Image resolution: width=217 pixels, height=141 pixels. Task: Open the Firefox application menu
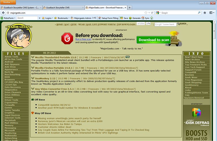8,2
